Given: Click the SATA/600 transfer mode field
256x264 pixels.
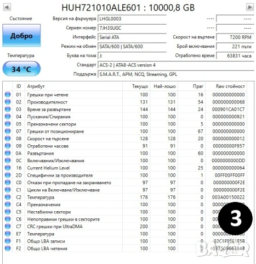Looking at the screenshot, I should (x=132, y=46).
